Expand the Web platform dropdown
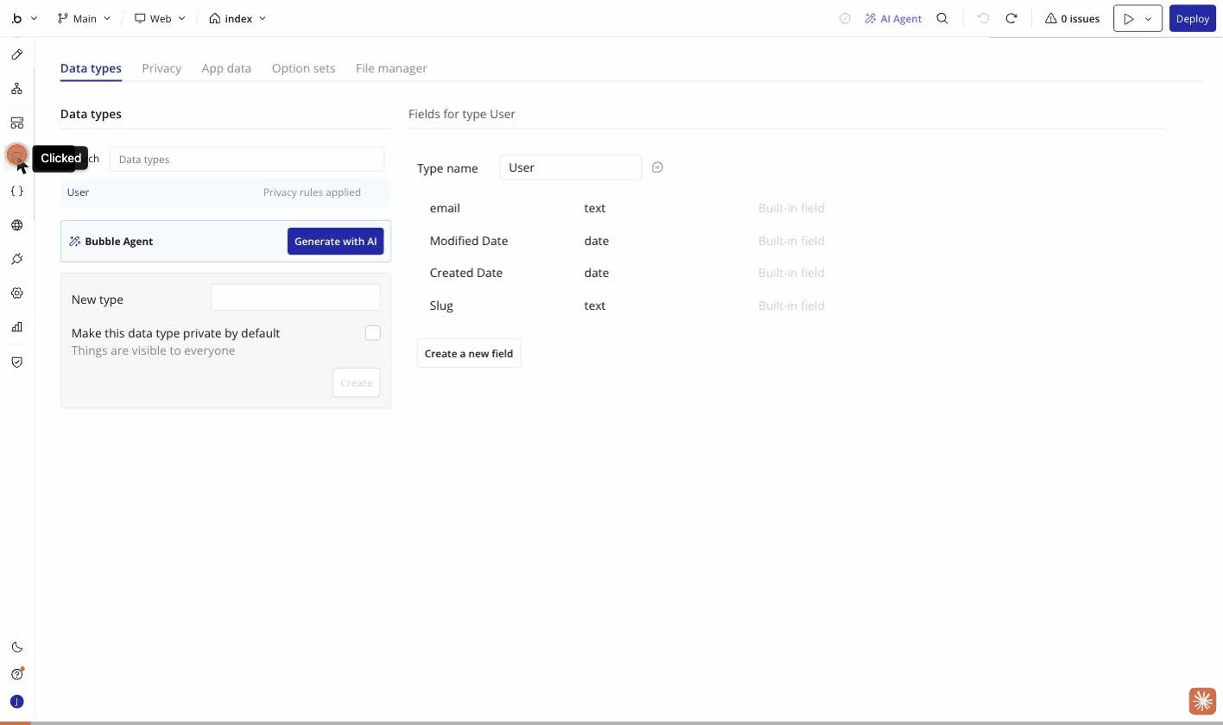 point(160,18)
